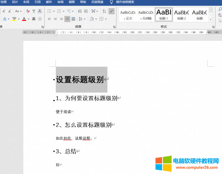Clear all formatting with the eraser icon
This screenshot has height=174, width=222.
[28, 11]
